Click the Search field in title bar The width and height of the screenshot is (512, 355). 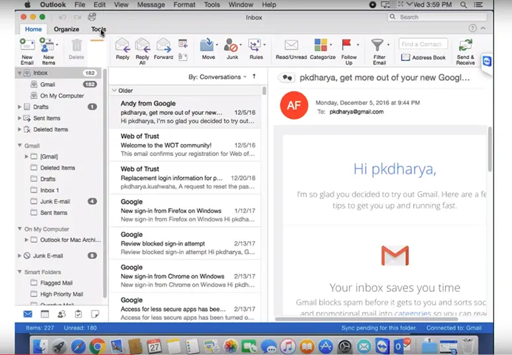[x=437, y=17]
